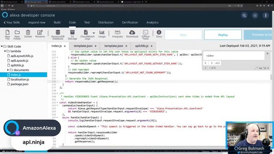Close the aplUtils.js editor tab
Image resolution: width=274 pixels, height=154 pixels.
[x=152, y=46]
